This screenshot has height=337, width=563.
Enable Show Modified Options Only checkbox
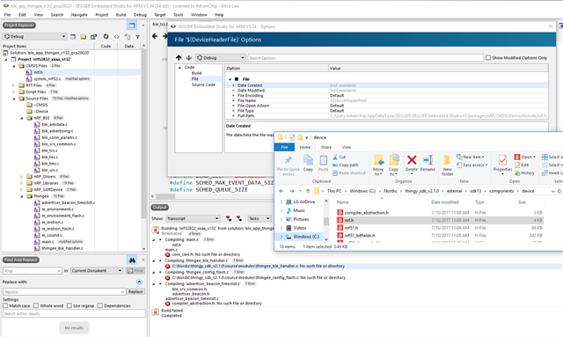488,57
